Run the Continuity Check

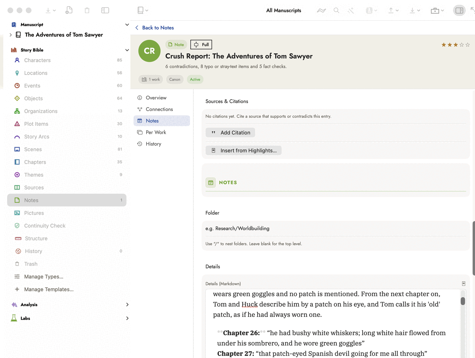(x=66, y=226)
